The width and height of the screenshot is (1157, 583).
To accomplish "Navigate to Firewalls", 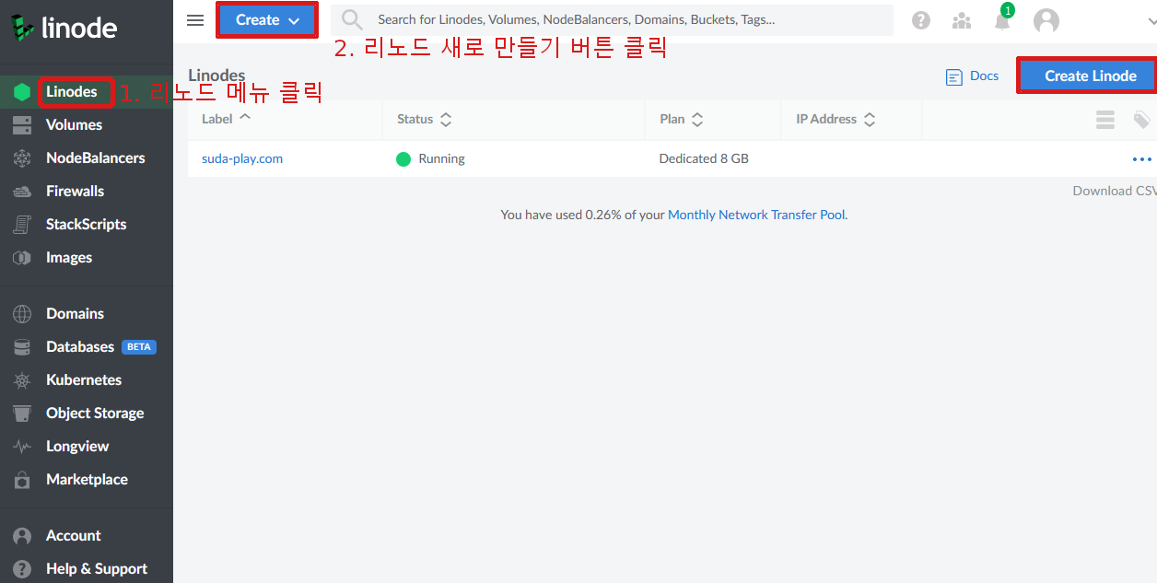I will (x=76, y=192).
